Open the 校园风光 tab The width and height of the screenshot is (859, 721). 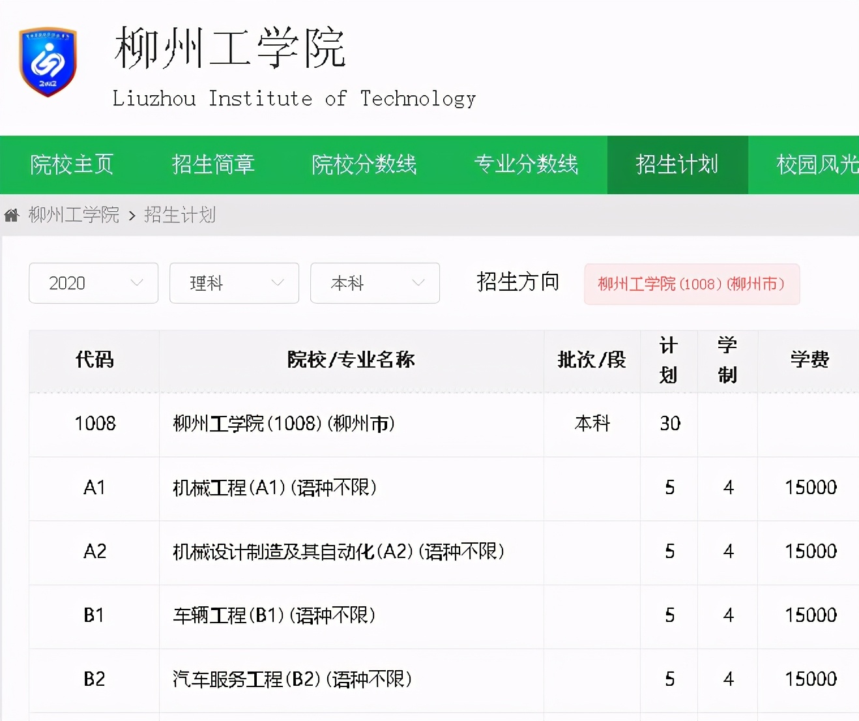pyautogui.click(x=817, y=165)
